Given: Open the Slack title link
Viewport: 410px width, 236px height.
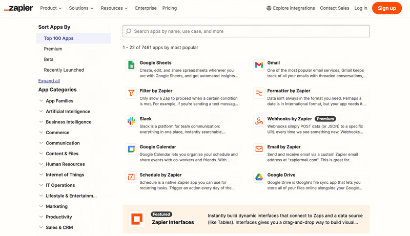Looking at the screenshot, I should (x=146, y=119).
